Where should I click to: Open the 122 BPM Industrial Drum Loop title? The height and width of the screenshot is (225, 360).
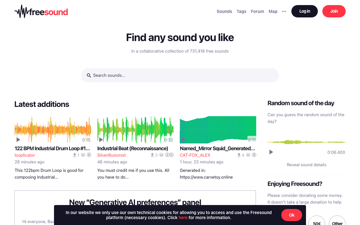(53, 148)
